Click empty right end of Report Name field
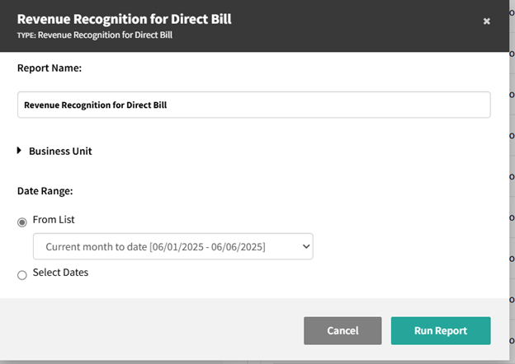This screenshot has width=515, height=364. 429,105
